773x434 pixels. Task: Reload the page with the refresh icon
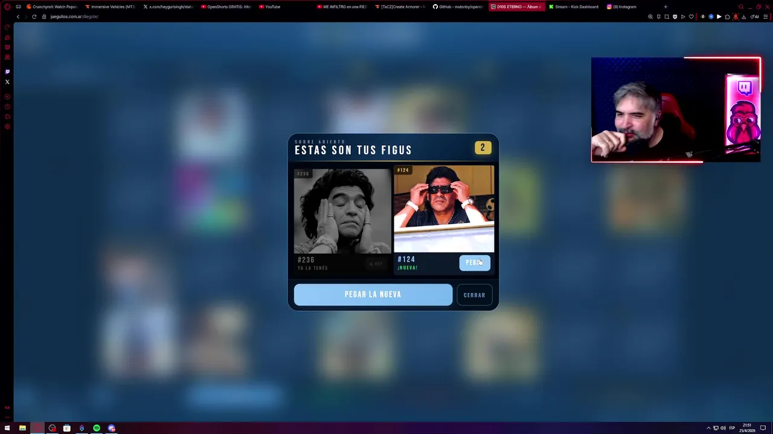tap(34, 16)
